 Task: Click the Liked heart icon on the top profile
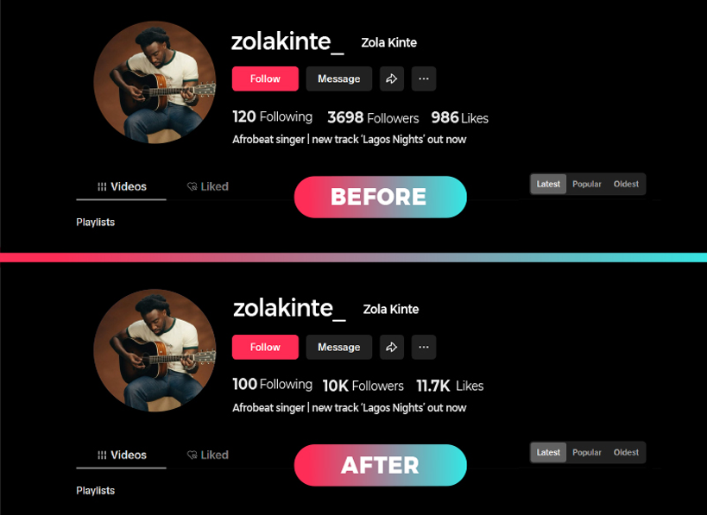click(x=191, y=185)
